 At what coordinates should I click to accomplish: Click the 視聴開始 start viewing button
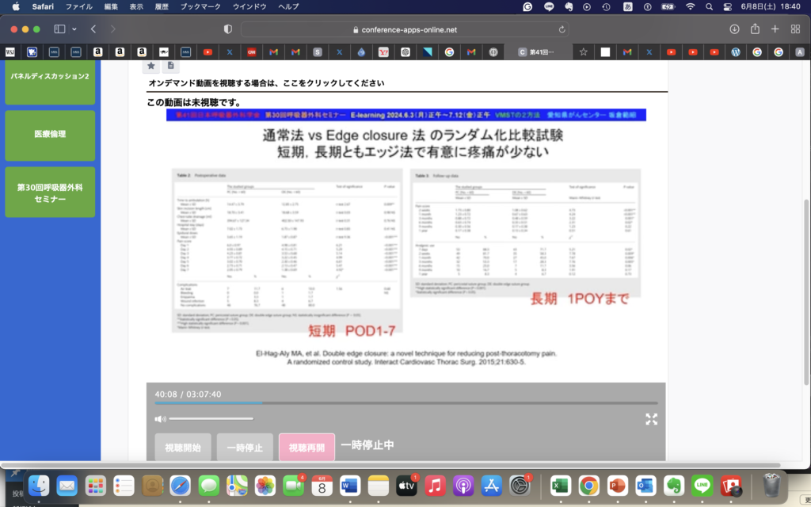tap(182, 448)
